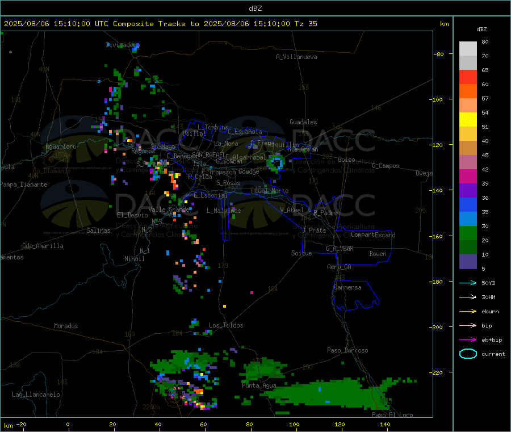This screenshot has width=511, height=432.
Task: Click the '50YD' legend label
Action: (488, 283)
